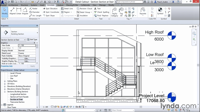This screenshot has height=112, width=200.
Task: Select the Modify tool
Action: click(x=5, y=12)
